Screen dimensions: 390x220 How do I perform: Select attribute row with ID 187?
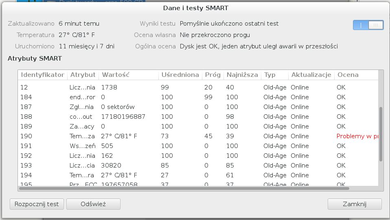coord(198,107)
